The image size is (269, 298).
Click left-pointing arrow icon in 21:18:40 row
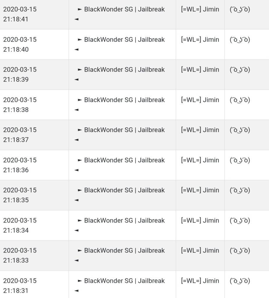click(76, 50)
